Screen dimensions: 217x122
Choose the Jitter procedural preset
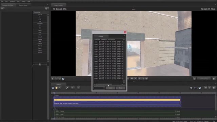(40, 35)
